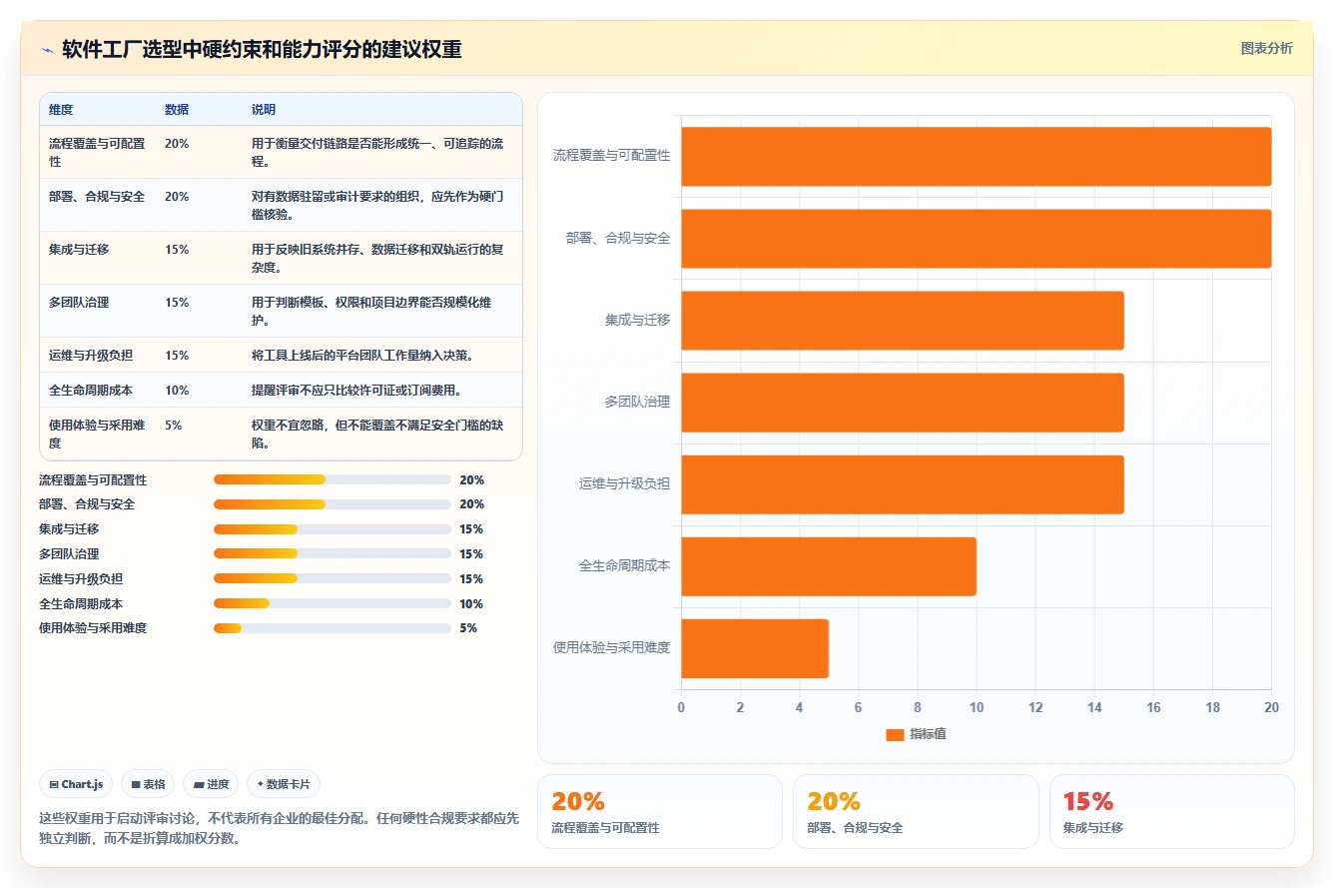Click the 图表分析 label in header
1334x888 pixels.
pyautogui.click(x=1266, y=48)
